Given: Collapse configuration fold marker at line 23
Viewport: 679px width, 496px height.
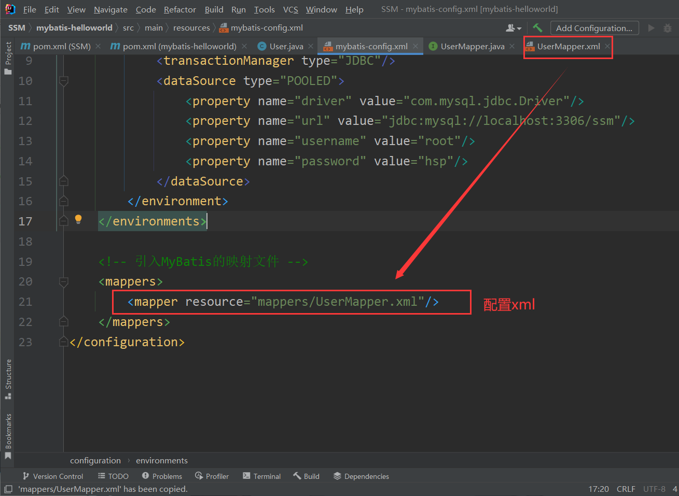Looking at the screenshot, I should (x=64, y=342).
